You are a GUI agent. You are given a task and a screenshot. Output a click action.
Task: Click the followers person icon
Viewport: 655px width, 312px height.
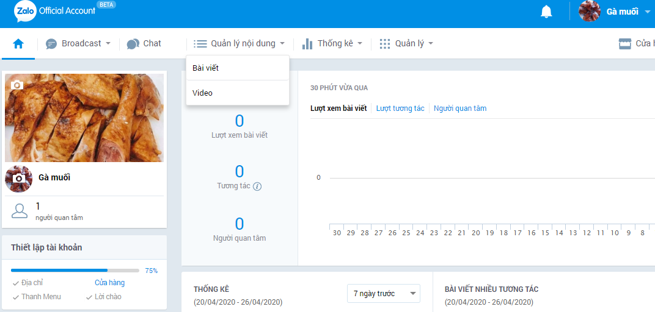click(20, 211)
